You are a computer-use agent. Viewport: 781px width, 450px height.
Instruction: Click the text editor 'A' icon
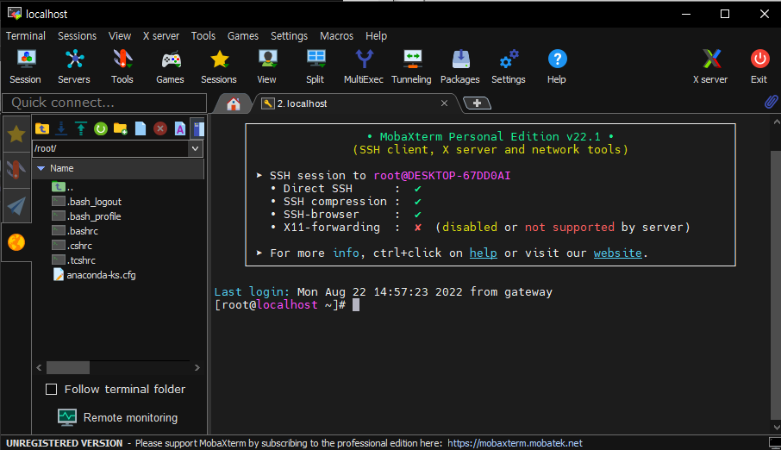[x=180, y=129]
